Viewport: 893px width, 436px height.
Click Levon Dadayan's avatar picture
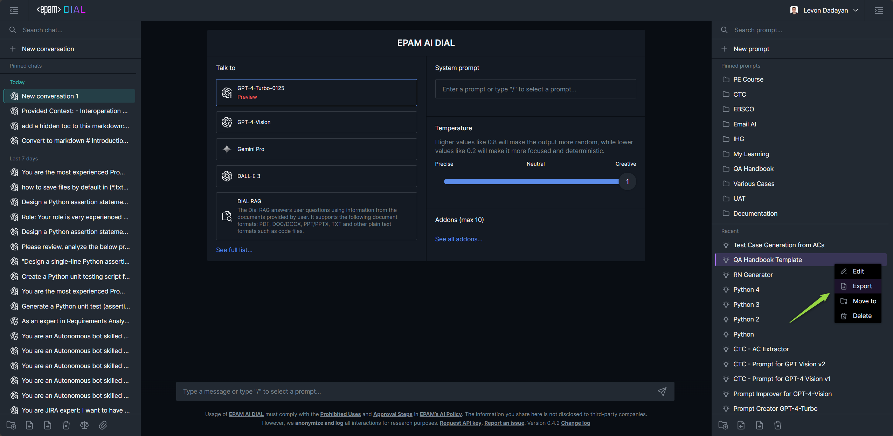click(794, 11)
